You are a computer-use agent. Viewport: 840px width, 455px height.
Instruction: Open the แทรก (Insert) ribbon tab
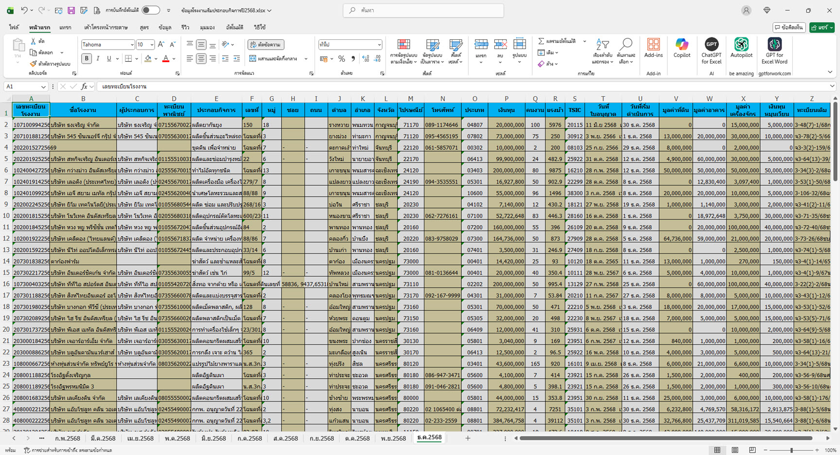click(65, 28)
